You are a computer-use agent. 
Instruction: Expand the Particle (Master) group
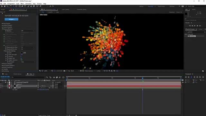(x=2, y=27)
